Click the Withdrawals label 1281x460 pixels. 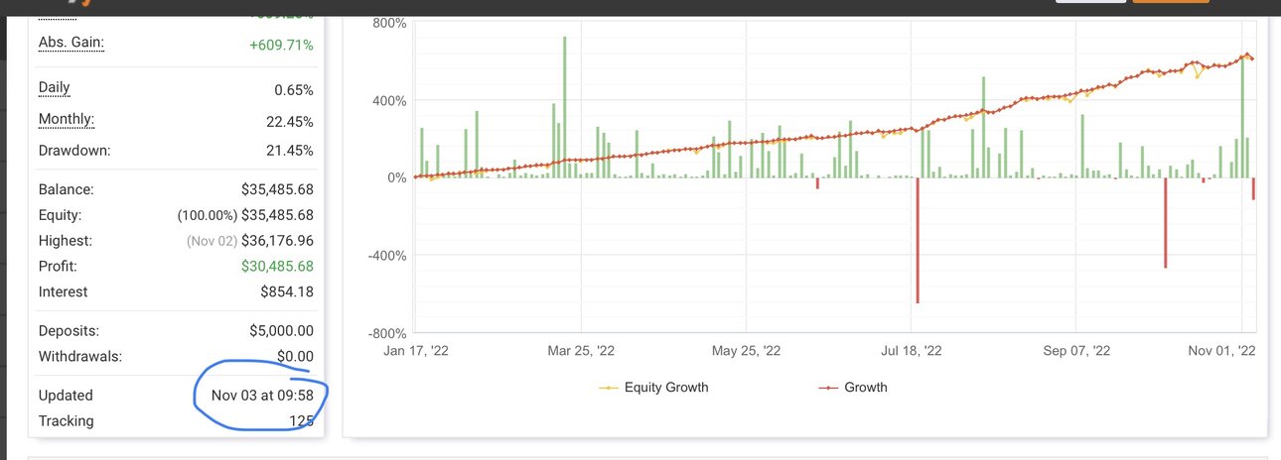click(80, 357)
